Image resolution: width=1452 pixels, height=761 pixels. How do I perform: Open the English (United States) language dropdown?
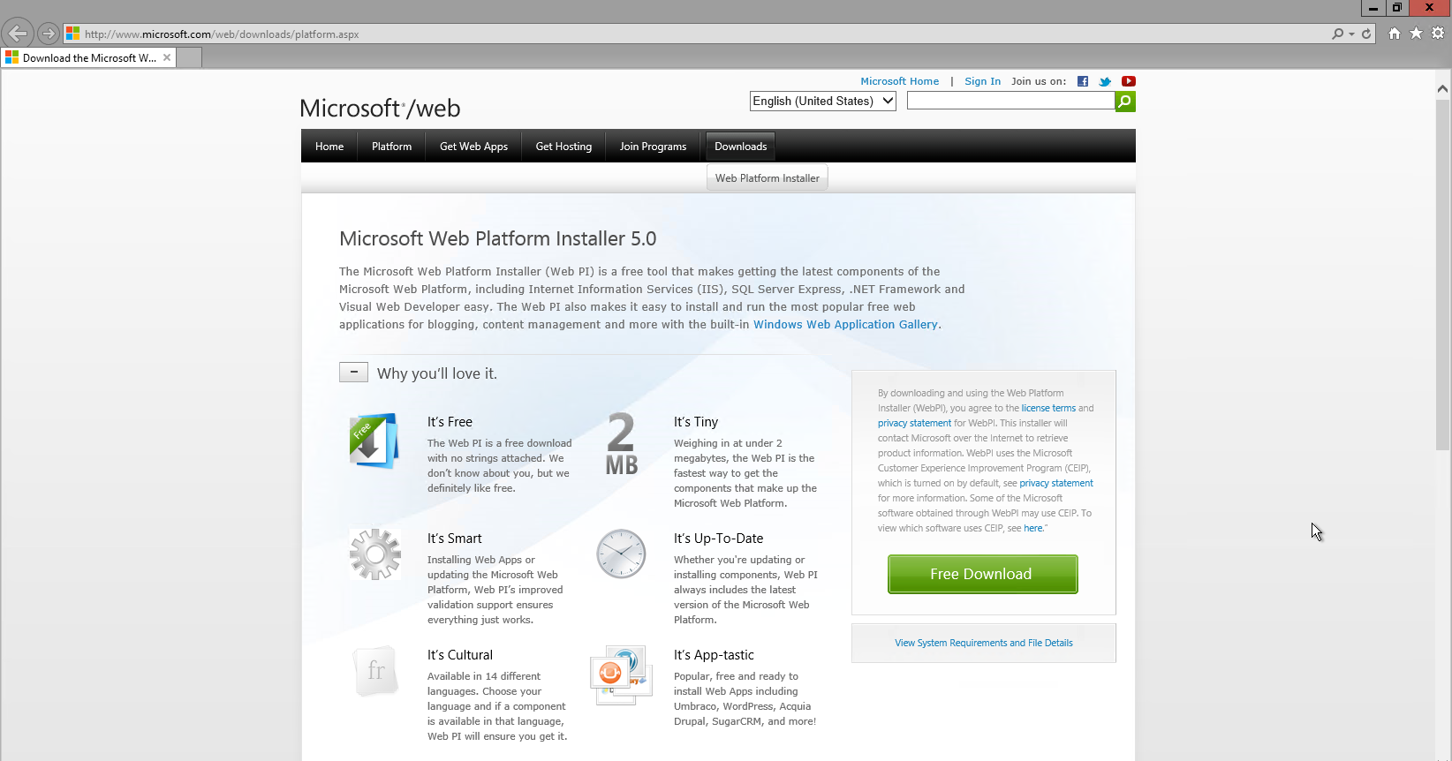click(x=823, y=101)
